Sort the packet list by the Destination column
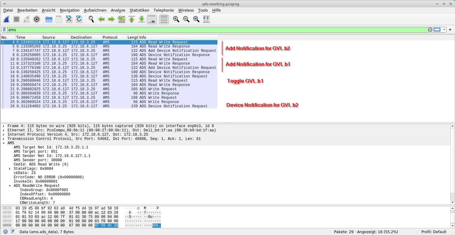455x235 pixels. coord(86,37)
